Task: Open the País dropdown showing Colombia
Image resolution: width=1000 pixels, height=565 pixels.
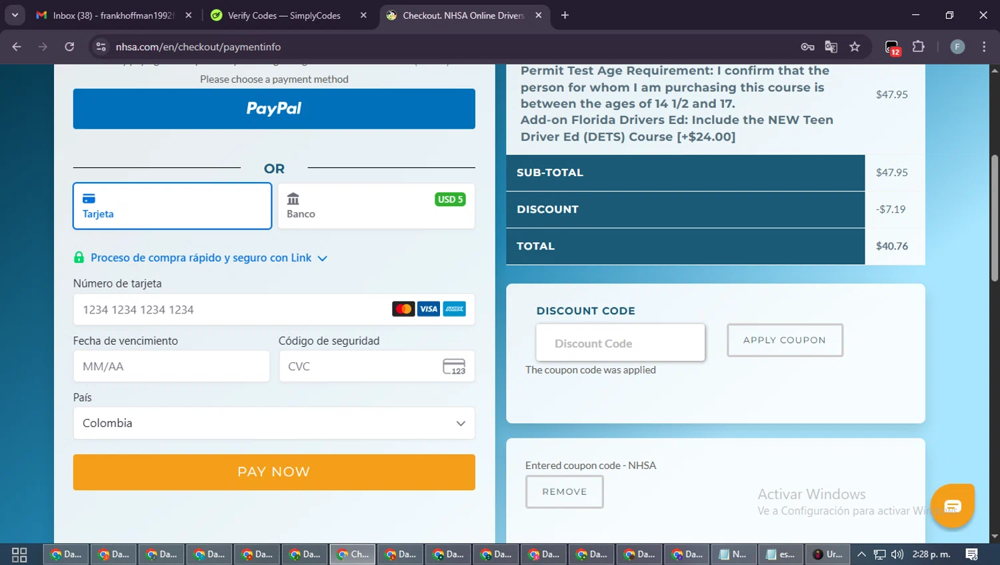Action: coord(274,423)
